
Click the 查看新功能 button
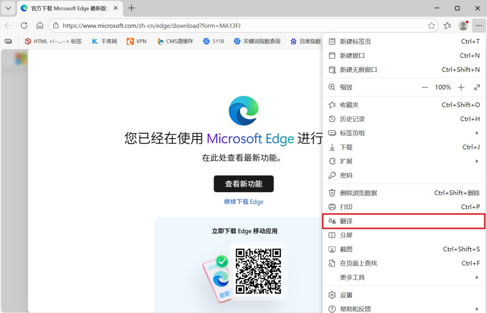(x=243, y=184)
